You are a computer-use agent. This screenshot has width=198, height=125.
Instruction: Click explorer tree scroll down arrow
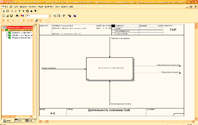point(34,114)
